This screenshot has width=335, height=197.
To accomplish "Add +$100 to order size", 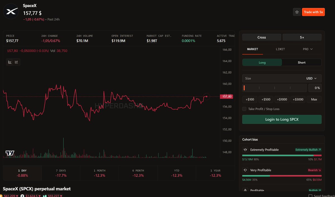I will point(250,99).
